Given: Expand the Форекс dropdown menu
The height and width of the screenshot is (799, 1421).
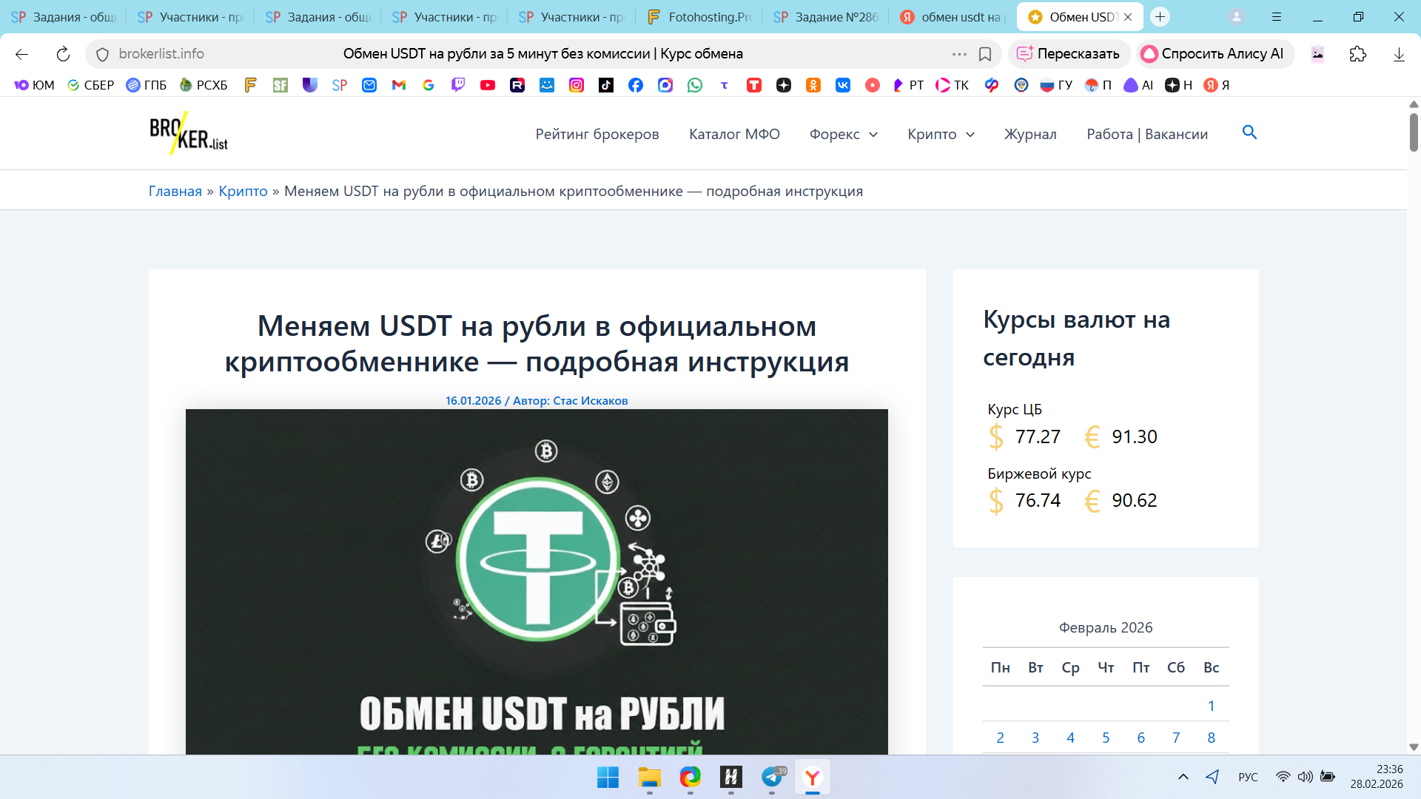Looking at the screenshot, I should pyautogui.click(x=843, y=134).
